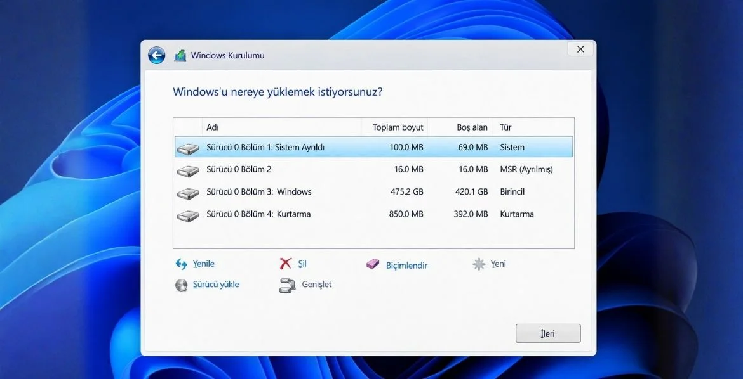Select Sürücü 0 Bölüm 3: Windows
743x379 pixels.
click(373, 191)
